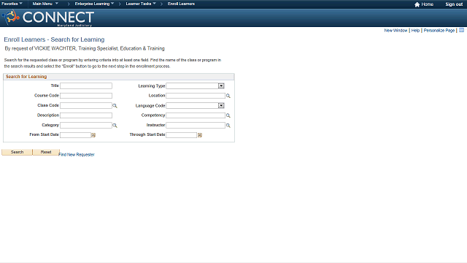This screenshot has width=467, height=263.
Task: Click the Course Code input field
Action: click(x=86, y=96)
